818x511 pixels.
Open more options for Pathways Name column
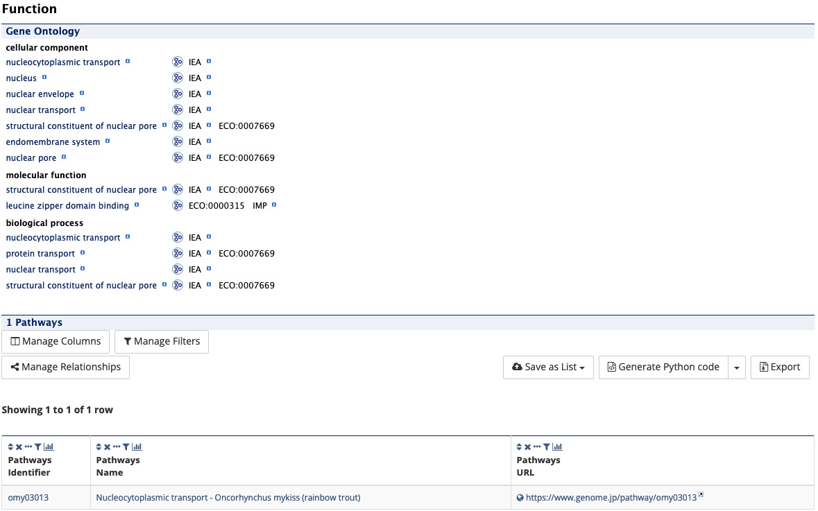click(x=117, y=447)
